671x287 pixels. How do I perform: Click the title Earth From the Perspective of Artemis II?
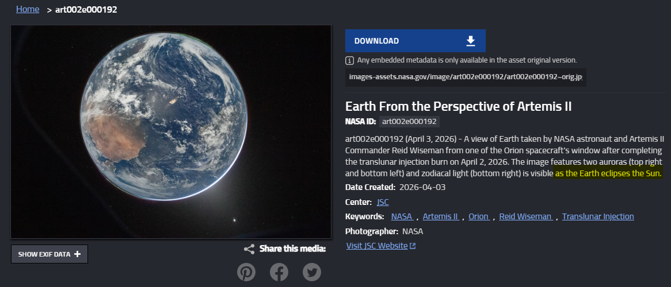pyautogui.click(x=458, y=106)
